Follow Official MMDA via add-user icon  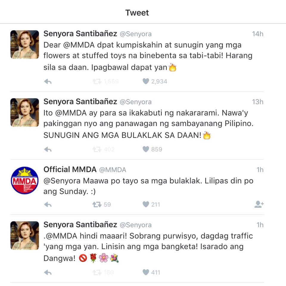click(x=259, y=204)
